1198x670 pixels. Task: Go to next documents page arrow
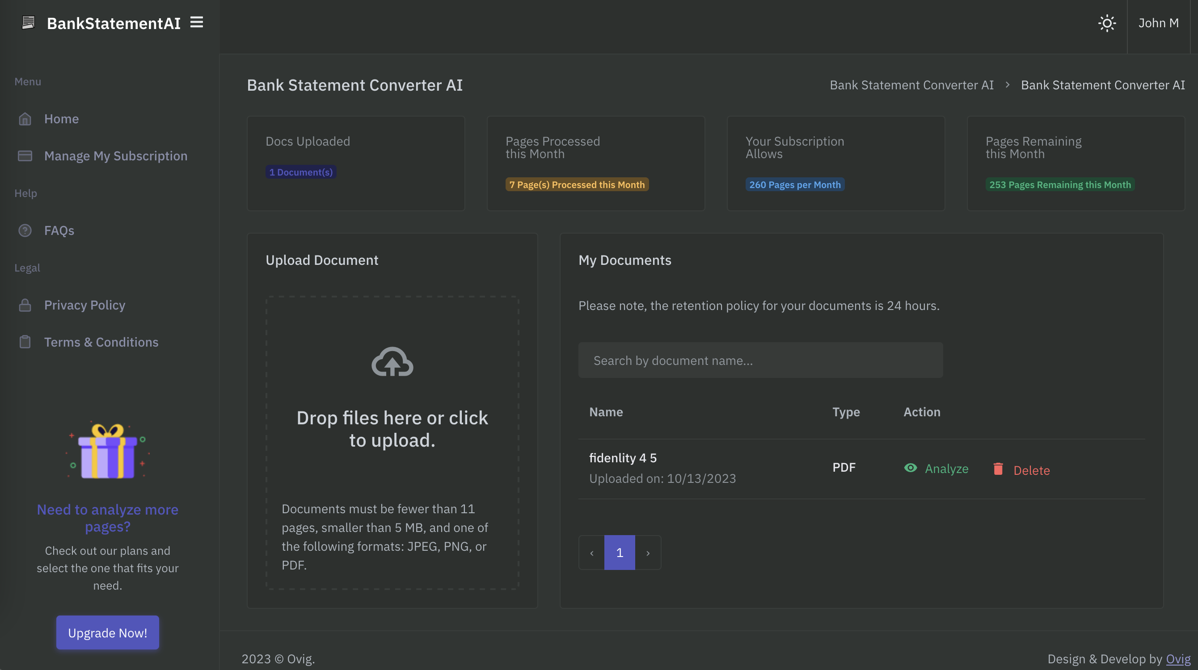pos(648,553)
